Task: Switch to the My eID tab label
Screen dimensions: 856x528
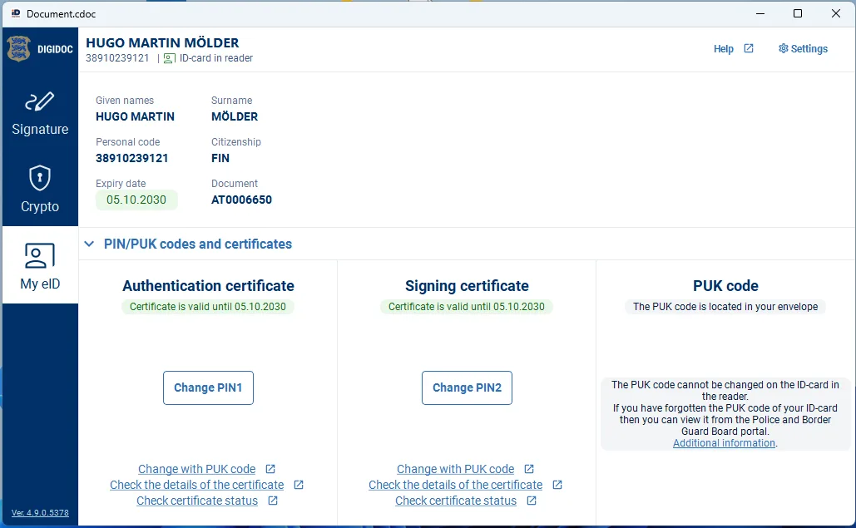Action: [40, 284]
